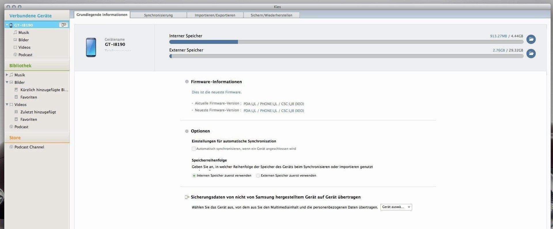Open the Externer Speicher folder button
The height and width of the screenshot is (229, 553).
pos(531,53)
